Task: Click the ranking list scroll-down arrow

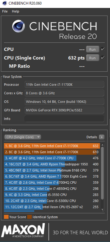Action: (102, 210)
